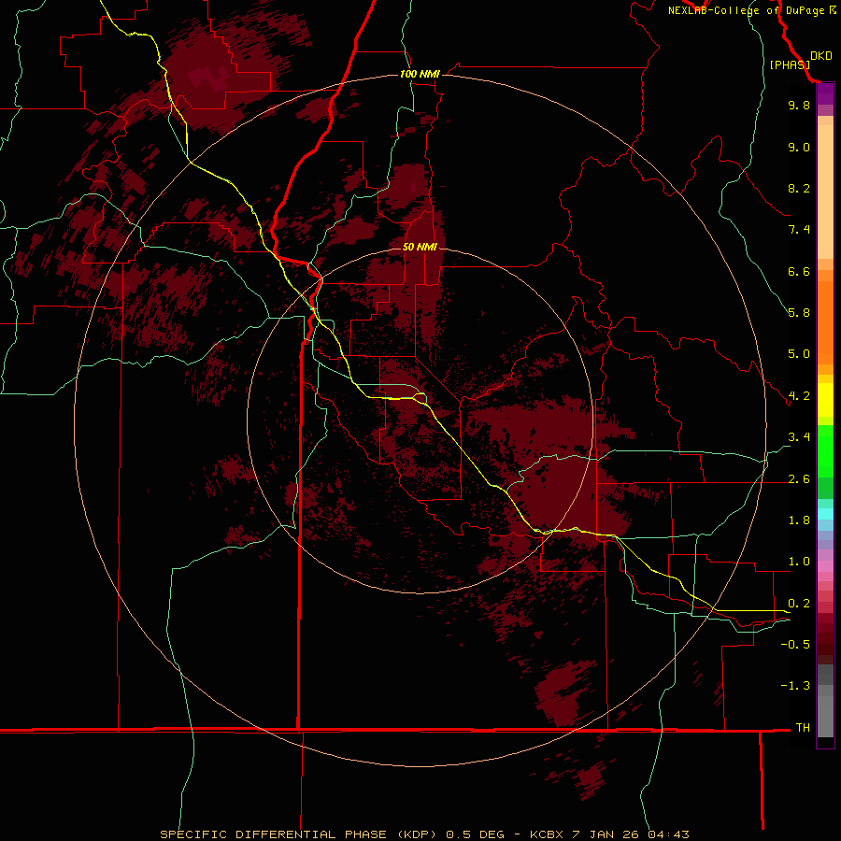Image resolution: width=841 pixels, height=841 pixels.
Task: Pick the pink swatch near 1.0
Action: 825,566
